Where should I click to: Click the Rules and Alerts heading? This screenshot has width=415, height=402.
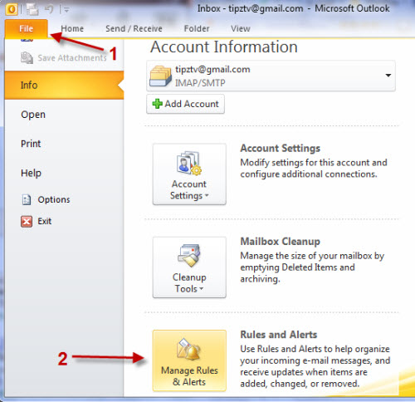(278, 335)
